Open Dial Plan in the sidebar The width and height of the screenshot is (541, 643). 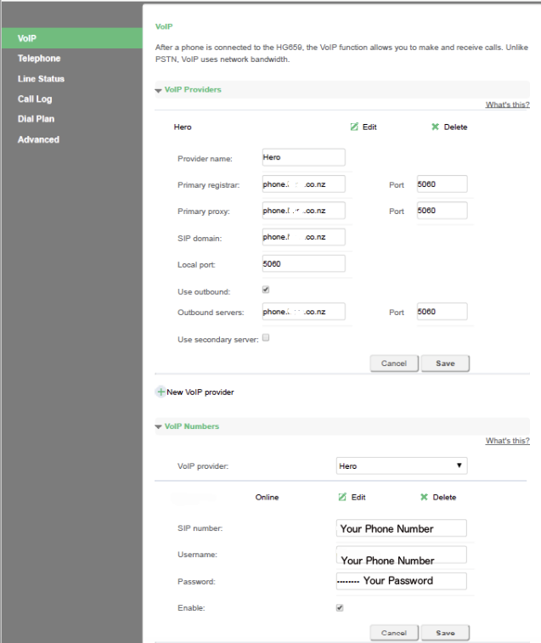click(36, 119)
